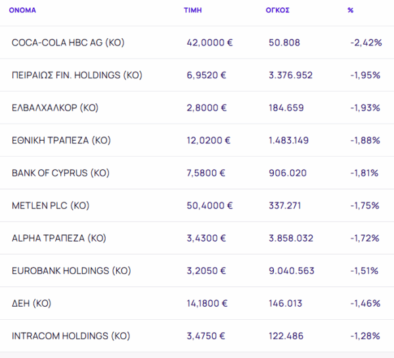This screenshot has width=394, height=358.
Task: Sort by the ΤΙΜΗ column header
Action: coord(192,11)
